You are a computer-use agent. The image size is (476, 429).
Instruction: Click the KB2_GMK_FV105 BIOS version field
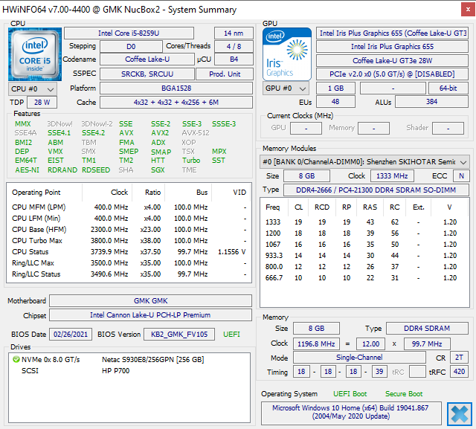[179, 335]
